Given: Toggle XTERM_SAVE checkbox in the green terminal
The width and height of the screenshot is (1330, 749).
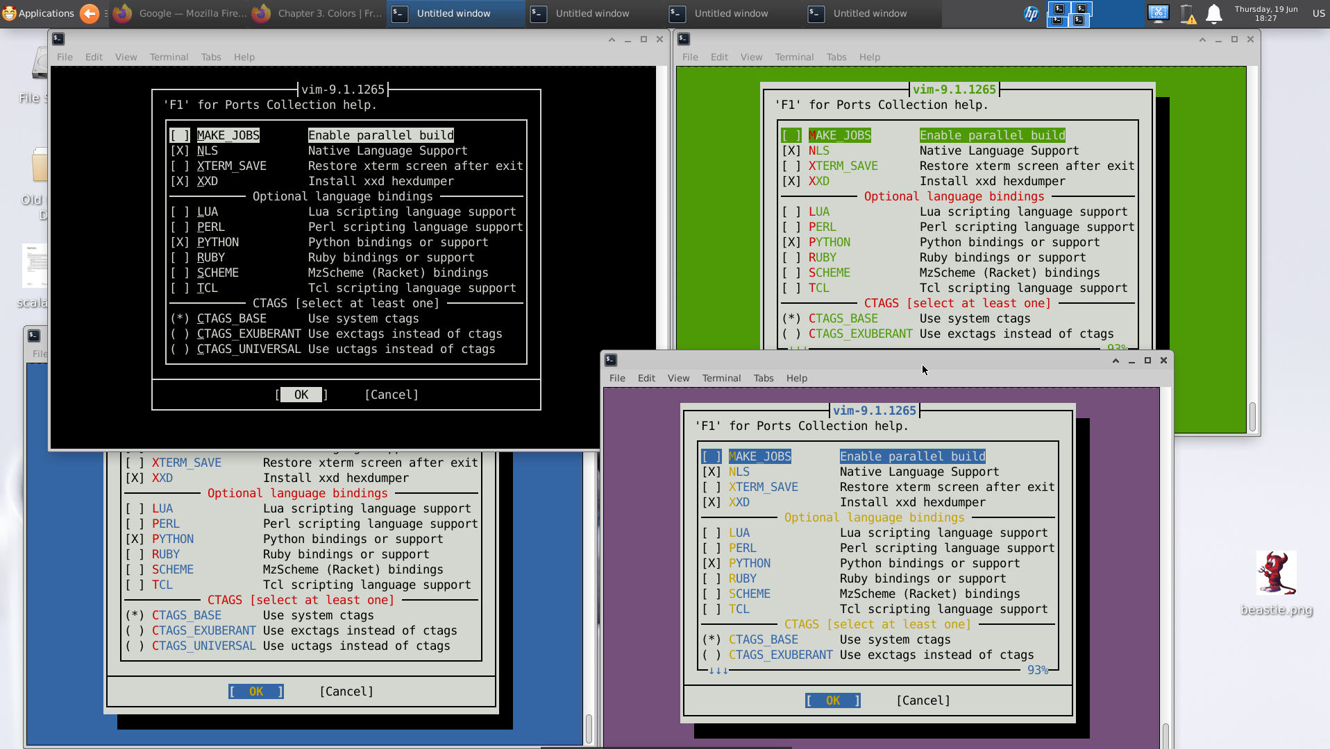Looking at the screenshot, I should (791, 166).
